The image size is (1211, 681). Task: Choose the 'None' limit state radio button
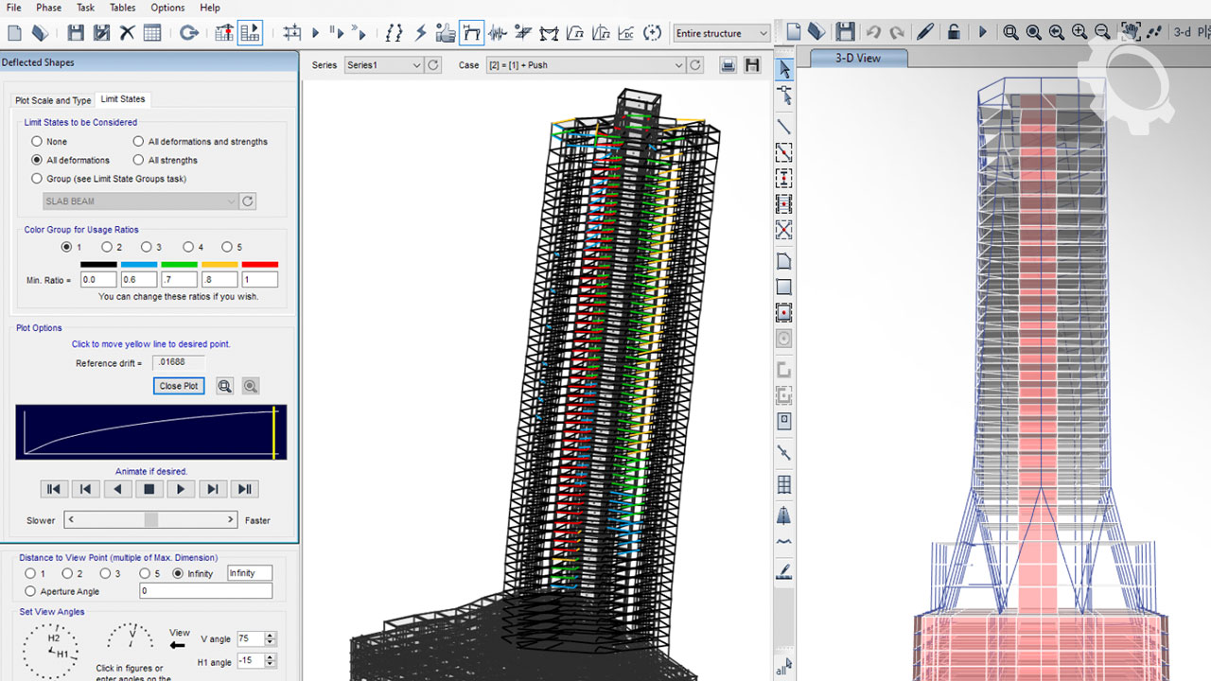[38, 142]
